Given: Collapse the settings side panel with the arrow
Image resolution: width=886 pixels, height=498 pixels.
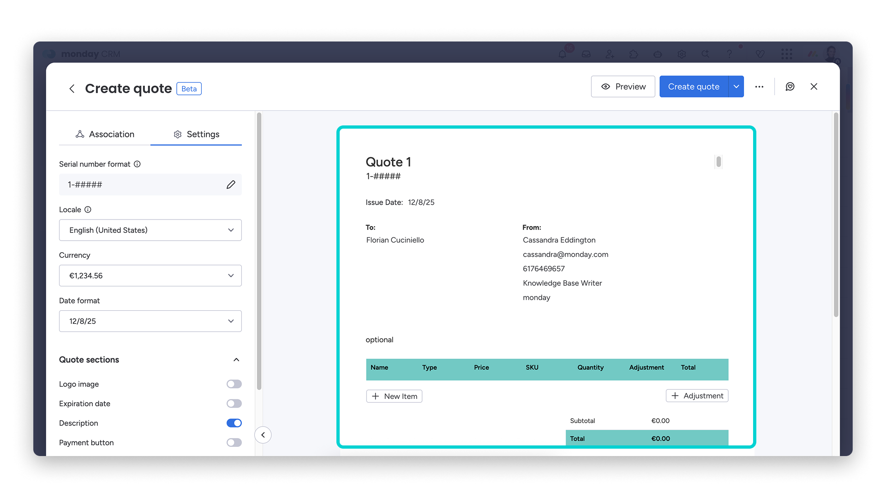Looking at the screenshot, I should (263, 435).
